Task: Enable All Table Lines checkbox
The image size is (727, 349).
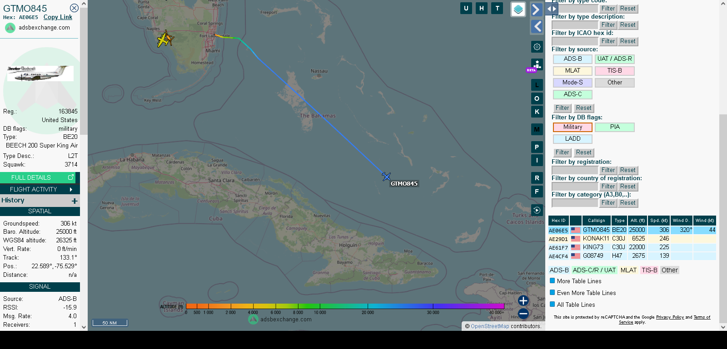Action: [553, 305]
